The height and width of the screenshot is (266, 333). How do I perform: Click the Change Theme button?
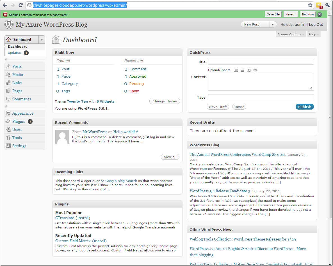coord(165,101)
